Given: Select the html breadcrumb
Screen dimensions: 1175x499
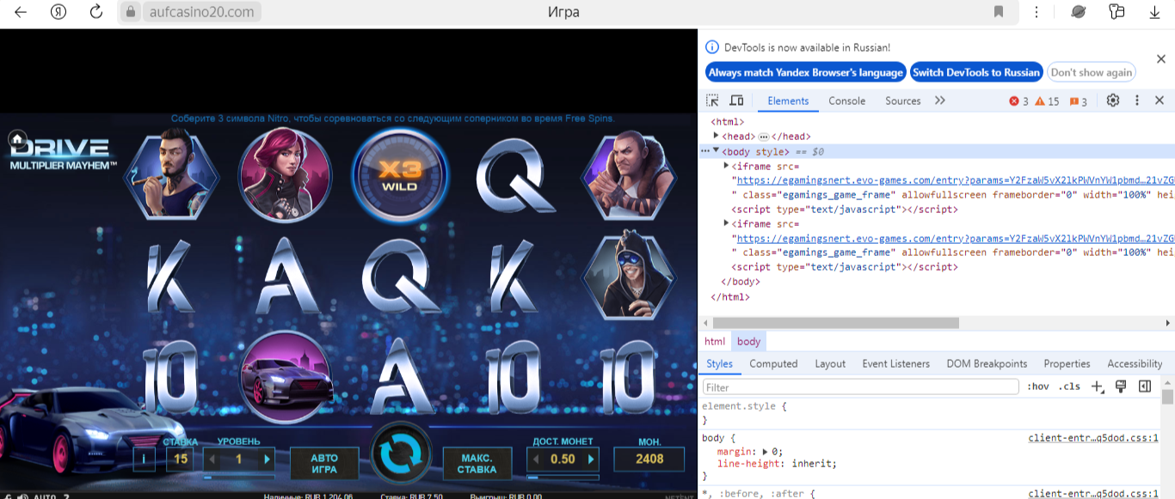Looking at the screenshot, I should pyautogui.click(x=715, y=341).
